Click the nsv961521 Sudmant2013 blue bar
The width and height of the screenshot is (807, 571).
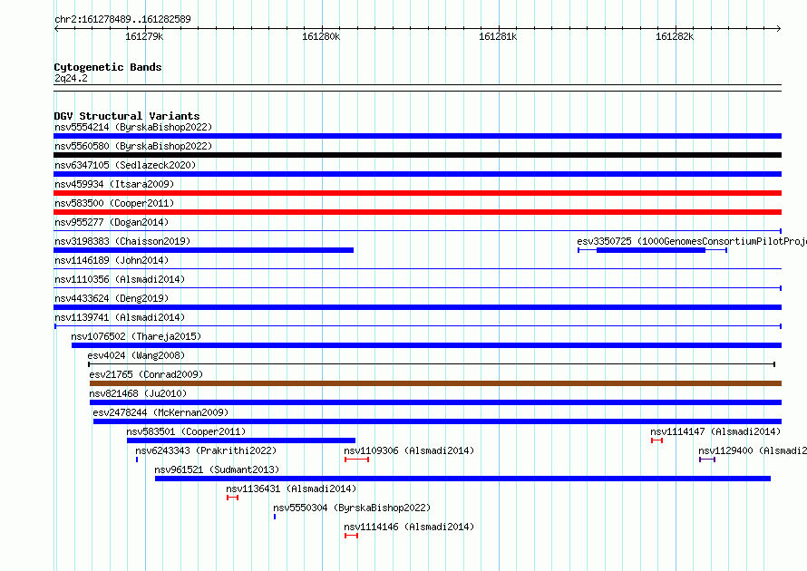[462, 479]
